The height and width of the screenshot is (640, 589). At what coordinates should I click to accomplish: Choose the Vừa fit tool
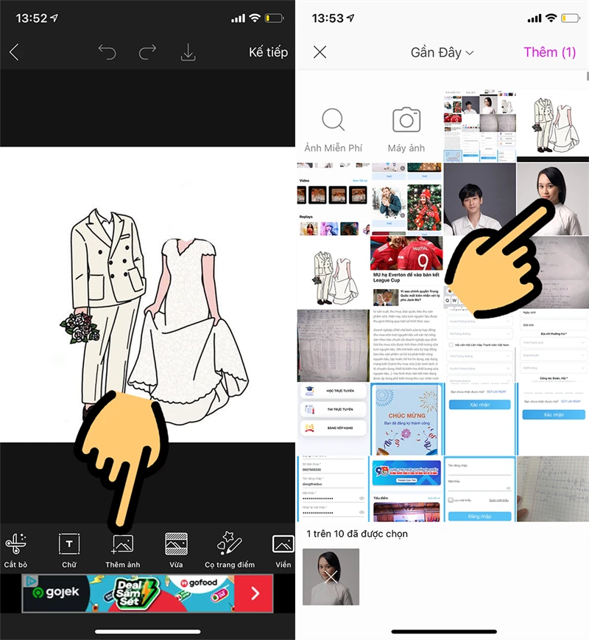coord(176,550)
